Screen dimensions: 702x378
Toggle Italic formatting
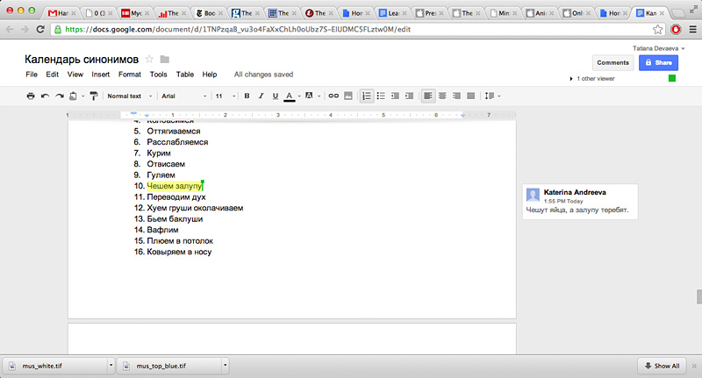coord(261,96)
